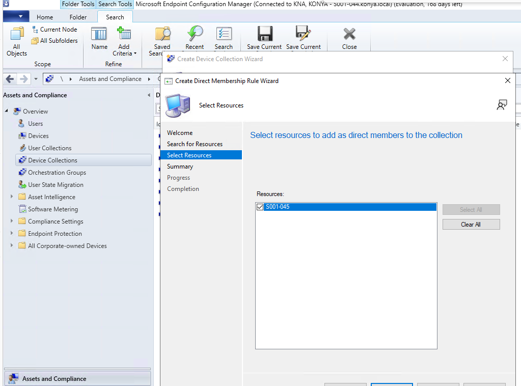Expand the Asset Intelligence folder
Viewport: 521px width, 386px height.
pyautogui.click(x=12, y=197)
